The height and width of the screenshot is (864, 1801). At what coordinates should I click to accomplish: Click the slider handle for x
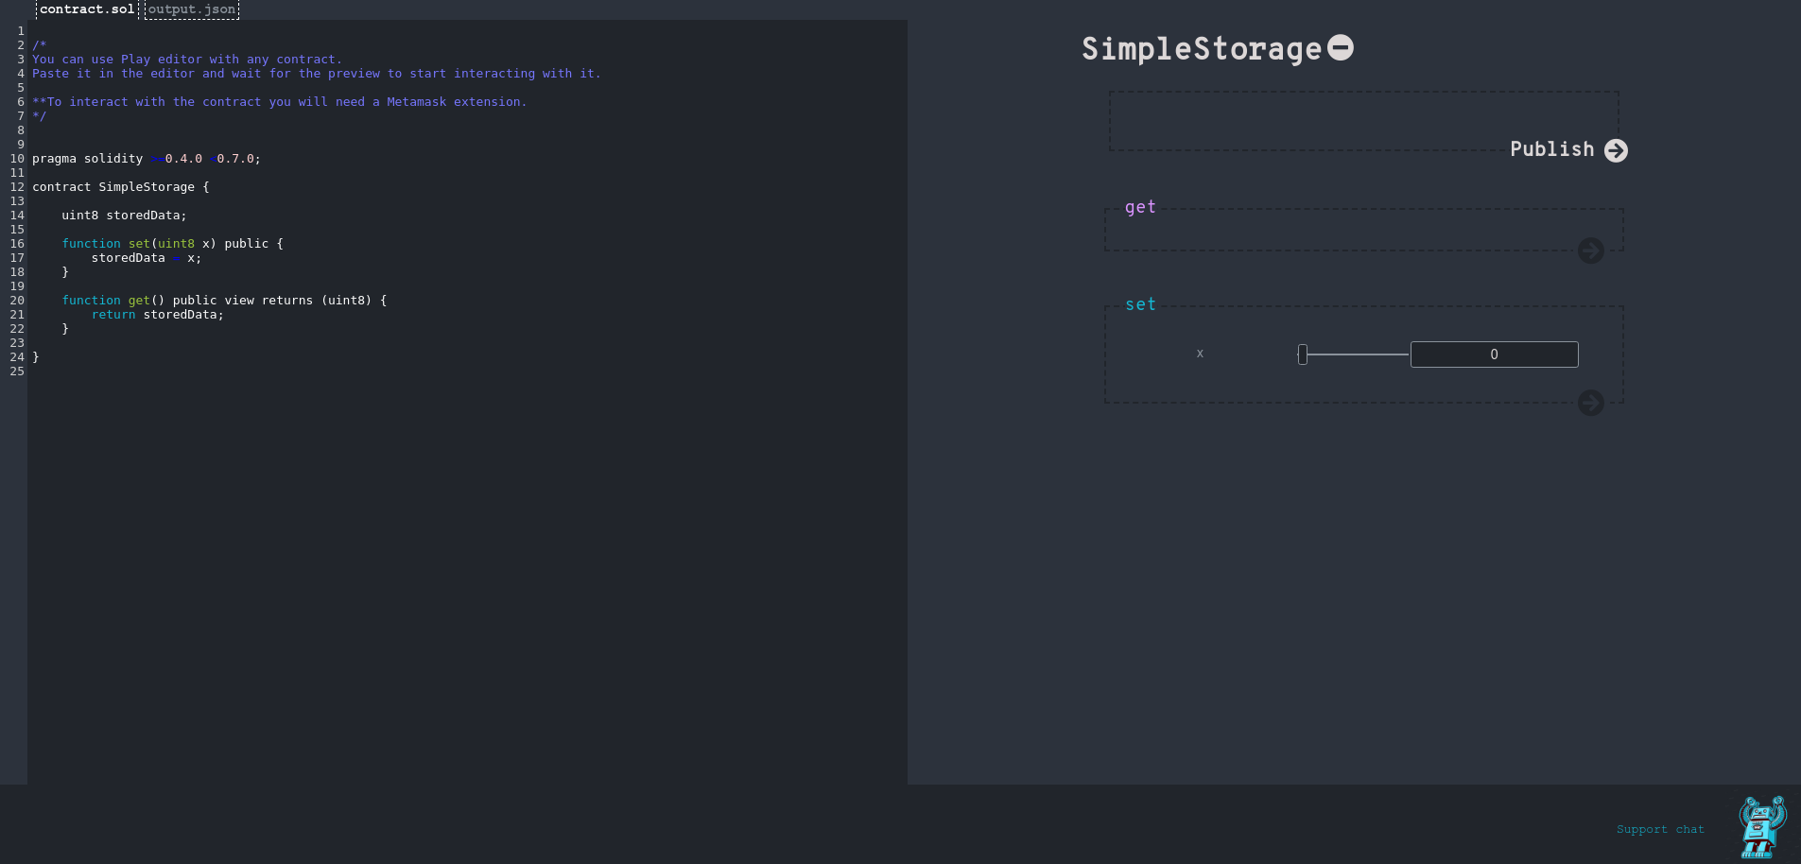tap(1303, 354)
